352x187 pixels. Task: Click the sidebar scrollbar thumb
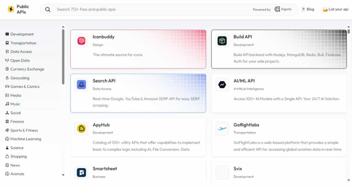[x=63, y=57]
